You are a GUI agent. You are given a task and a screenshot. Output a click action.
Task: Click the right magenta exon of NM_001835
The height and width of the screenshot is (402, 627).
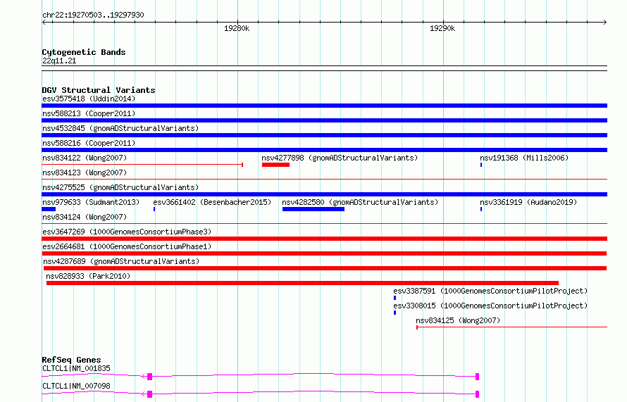point(477,377)
